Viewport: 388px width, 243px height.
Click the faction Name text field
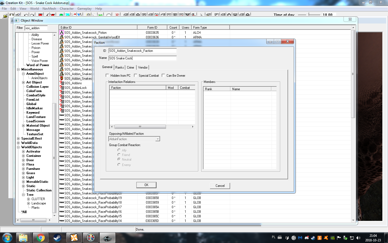click(143, 58)
